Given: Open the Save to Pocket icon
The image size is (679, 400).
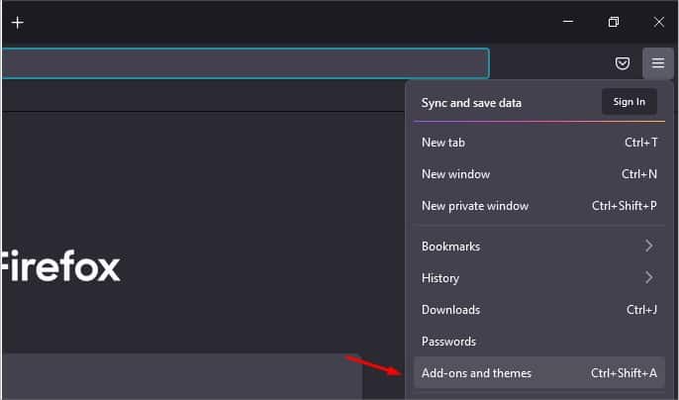Looking at the screenshot, I should [623, 63].
